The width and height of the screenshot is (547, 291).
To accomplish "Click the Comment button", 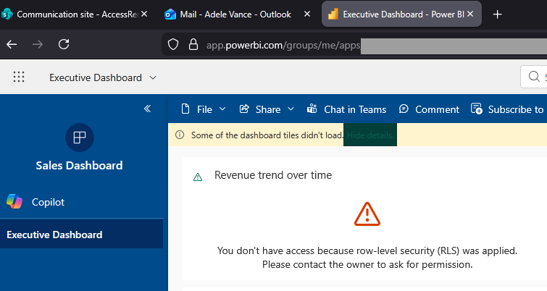I will [429, 109].
